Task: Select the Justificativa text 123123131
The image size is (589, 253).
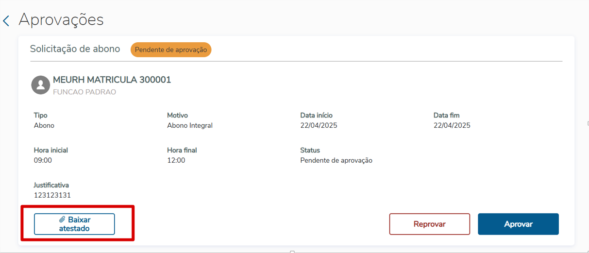Action: (52, 195)
